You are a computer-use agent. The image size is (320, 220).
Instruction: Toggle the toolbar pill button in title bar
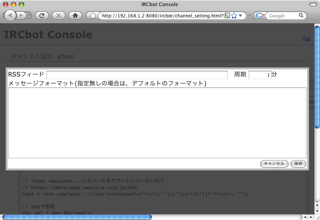[313, 5]
